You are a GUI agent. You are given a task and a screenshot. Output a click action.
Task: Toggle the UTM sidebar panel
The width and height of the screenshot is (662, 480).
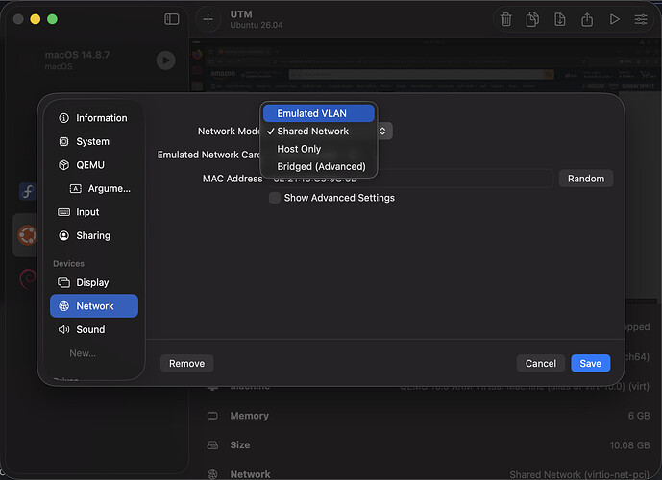point(171,19)
